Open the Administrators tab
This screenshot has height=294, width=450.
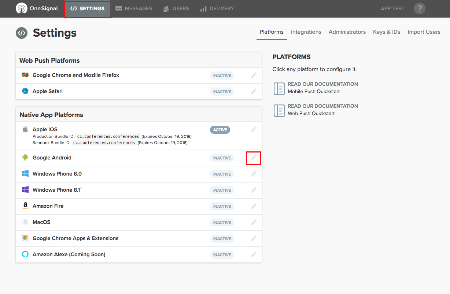tap(347, 32)
